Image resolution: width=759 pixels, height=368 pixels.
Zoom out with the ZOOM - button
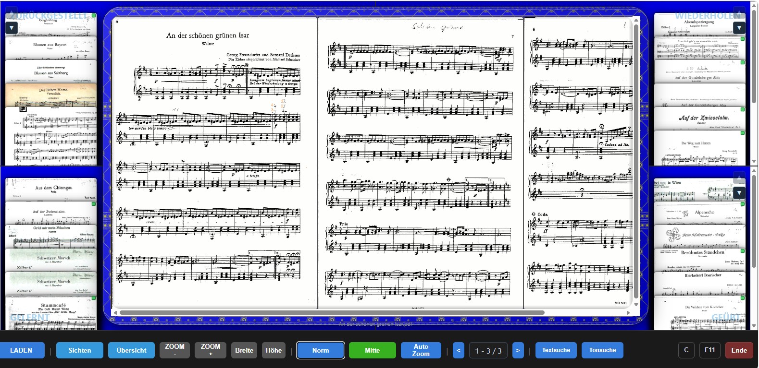(174, 350)
